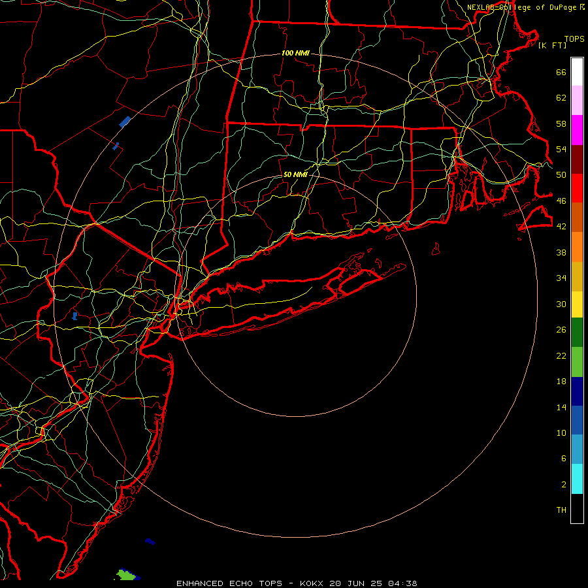Click the medium blue legend swatch

(x=577, y=420)
